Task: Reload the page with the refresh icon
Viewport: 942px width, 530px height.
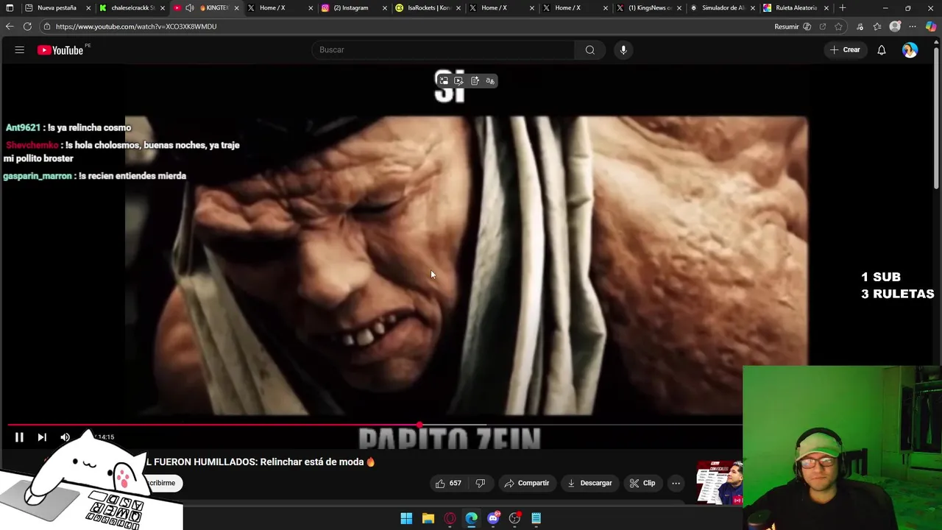Action: (x=27, y=26)
